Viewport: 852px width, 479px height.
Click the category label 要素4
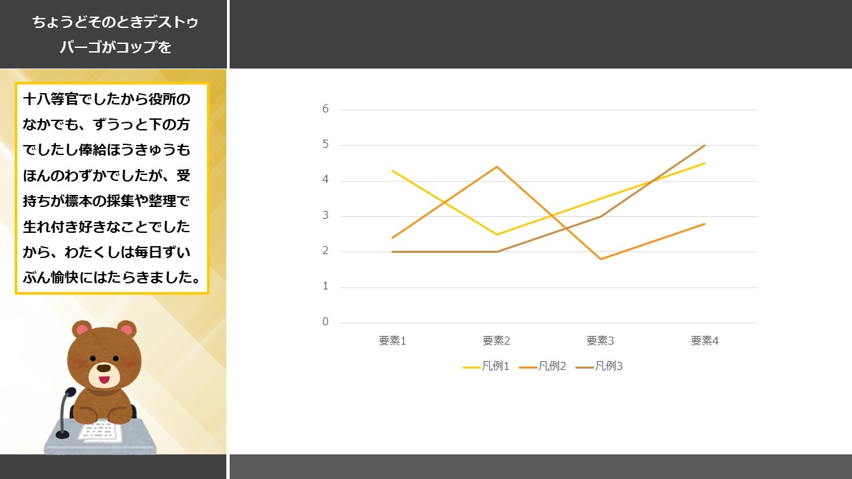[x=705, y=341]
